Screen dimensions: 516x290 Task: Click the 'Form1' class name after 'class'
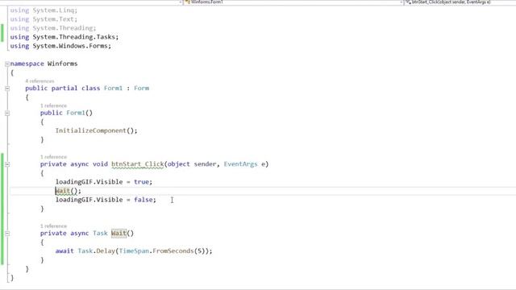(113, 88)
